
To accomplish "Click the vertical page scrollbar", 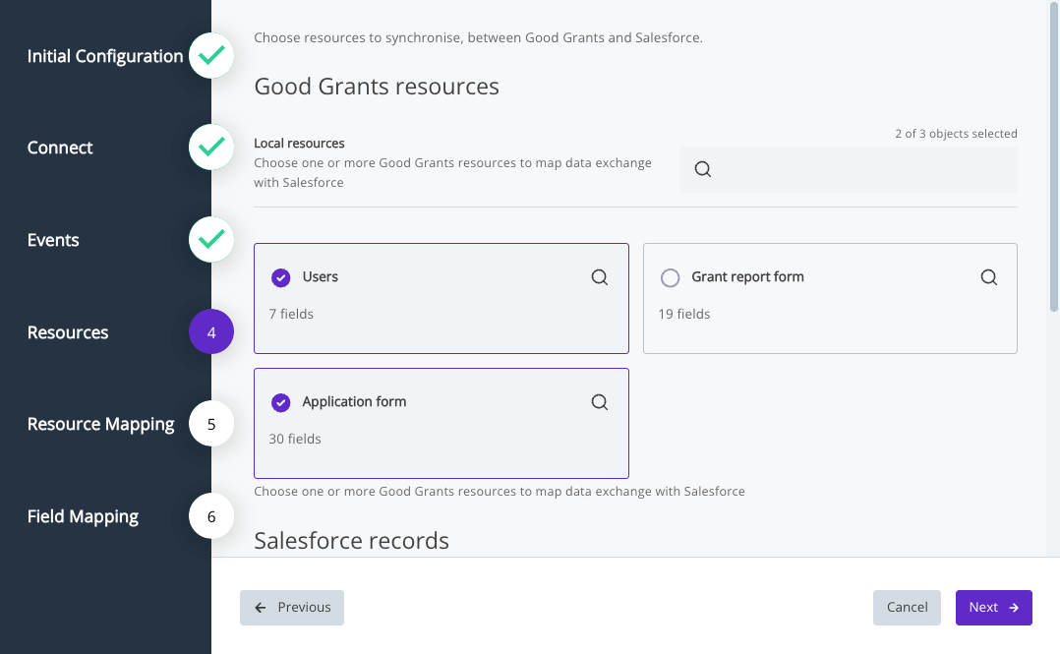I will [1054, 157].
